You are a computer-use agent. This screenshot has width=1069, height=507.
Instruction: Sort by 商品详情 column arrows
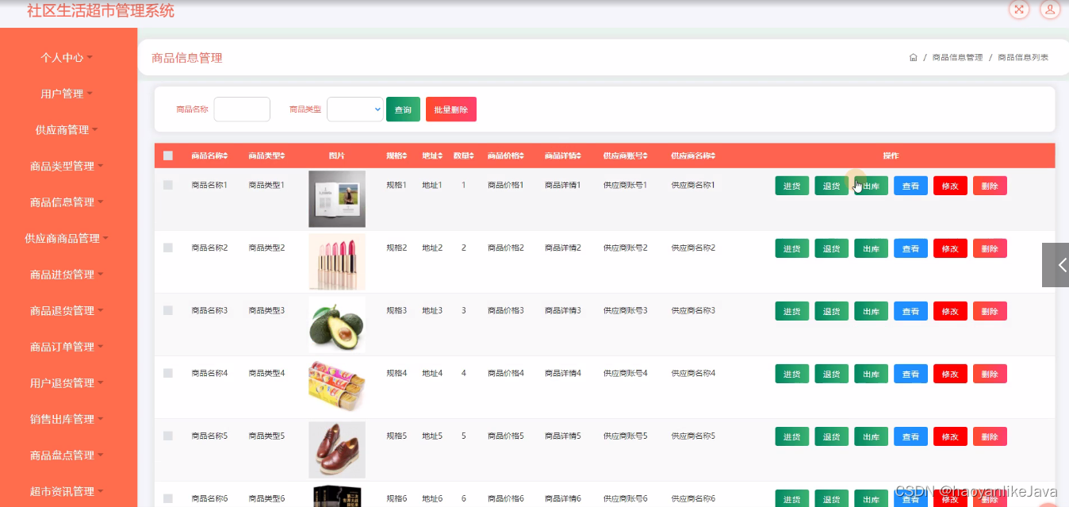pyautogui.click(x=579, y=156)
